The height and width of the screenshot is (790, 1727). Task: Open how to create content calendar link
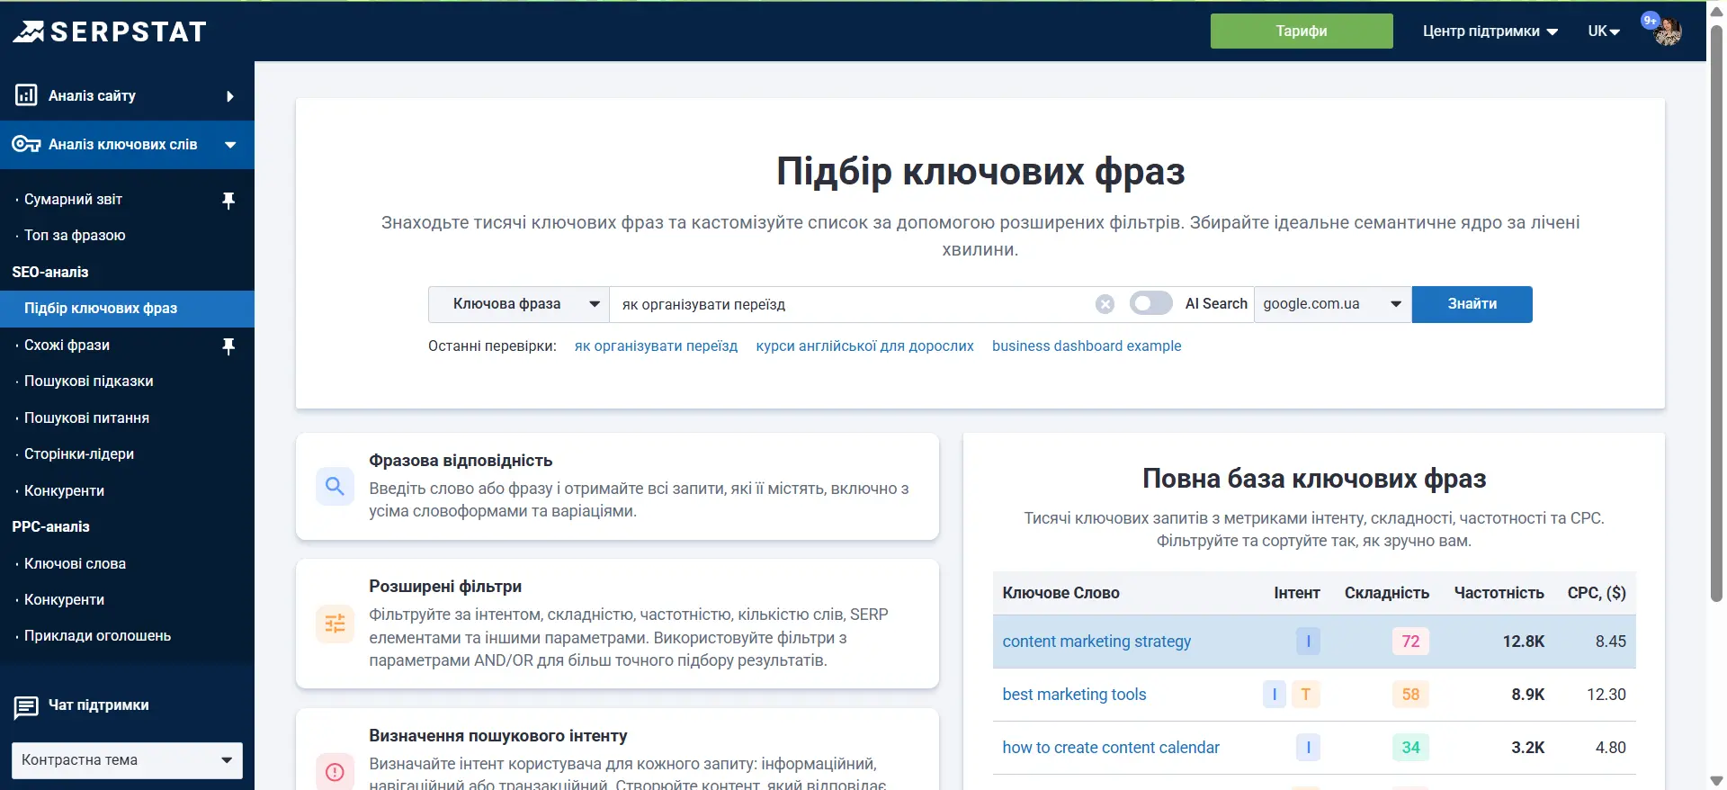point(1111,748)
